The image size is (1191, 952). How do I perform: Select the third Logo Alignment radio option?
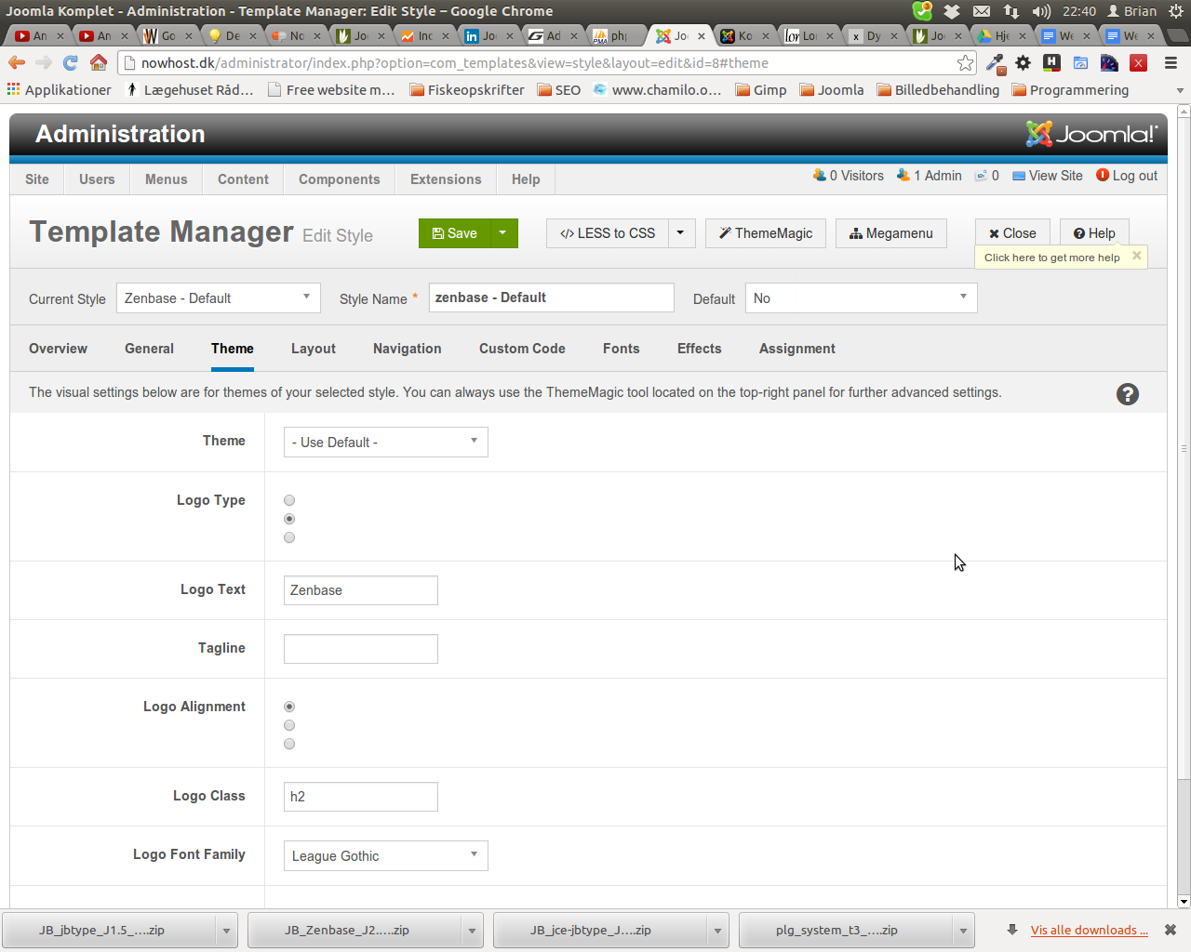click(x=289, y=744)
